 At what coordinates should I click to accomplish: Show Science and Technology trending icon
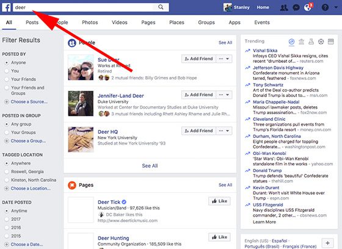311,41
